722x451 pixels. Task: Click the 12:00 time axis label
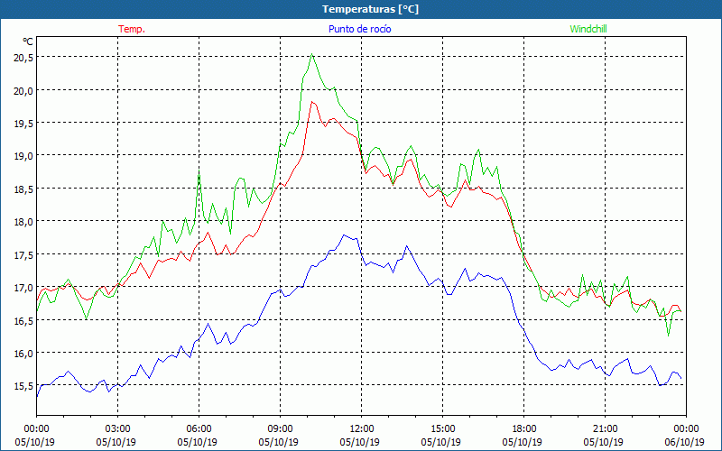tap(362, 429)
